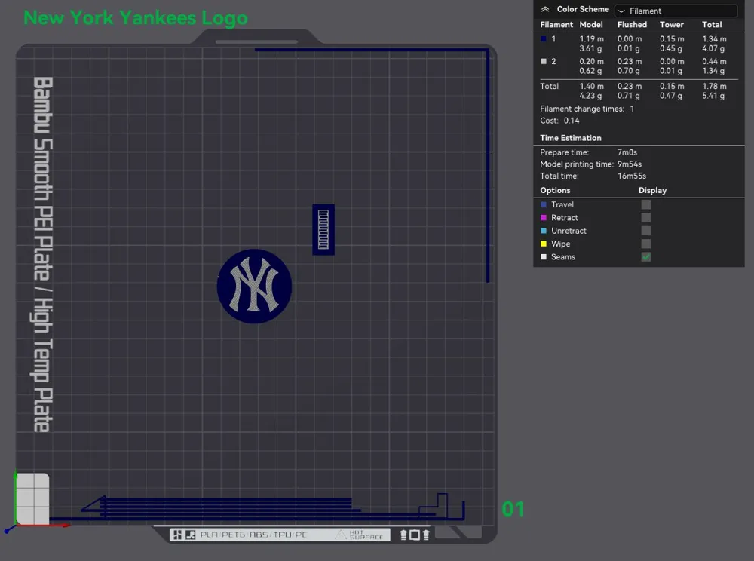Click filament 2 flushed 0.23 m cell
754x561 pixels.
coord(630,62)
